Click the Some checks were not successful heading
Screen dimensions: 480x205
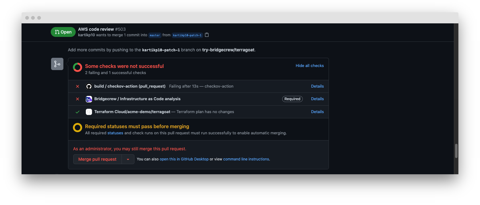pyautogui.click(x=124, y=66)
